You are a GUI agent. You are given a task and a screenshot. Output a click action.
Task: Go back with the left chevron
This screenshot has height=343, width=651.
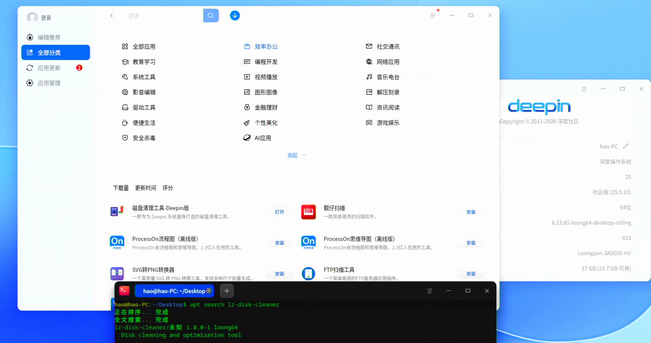click(112, 16)
